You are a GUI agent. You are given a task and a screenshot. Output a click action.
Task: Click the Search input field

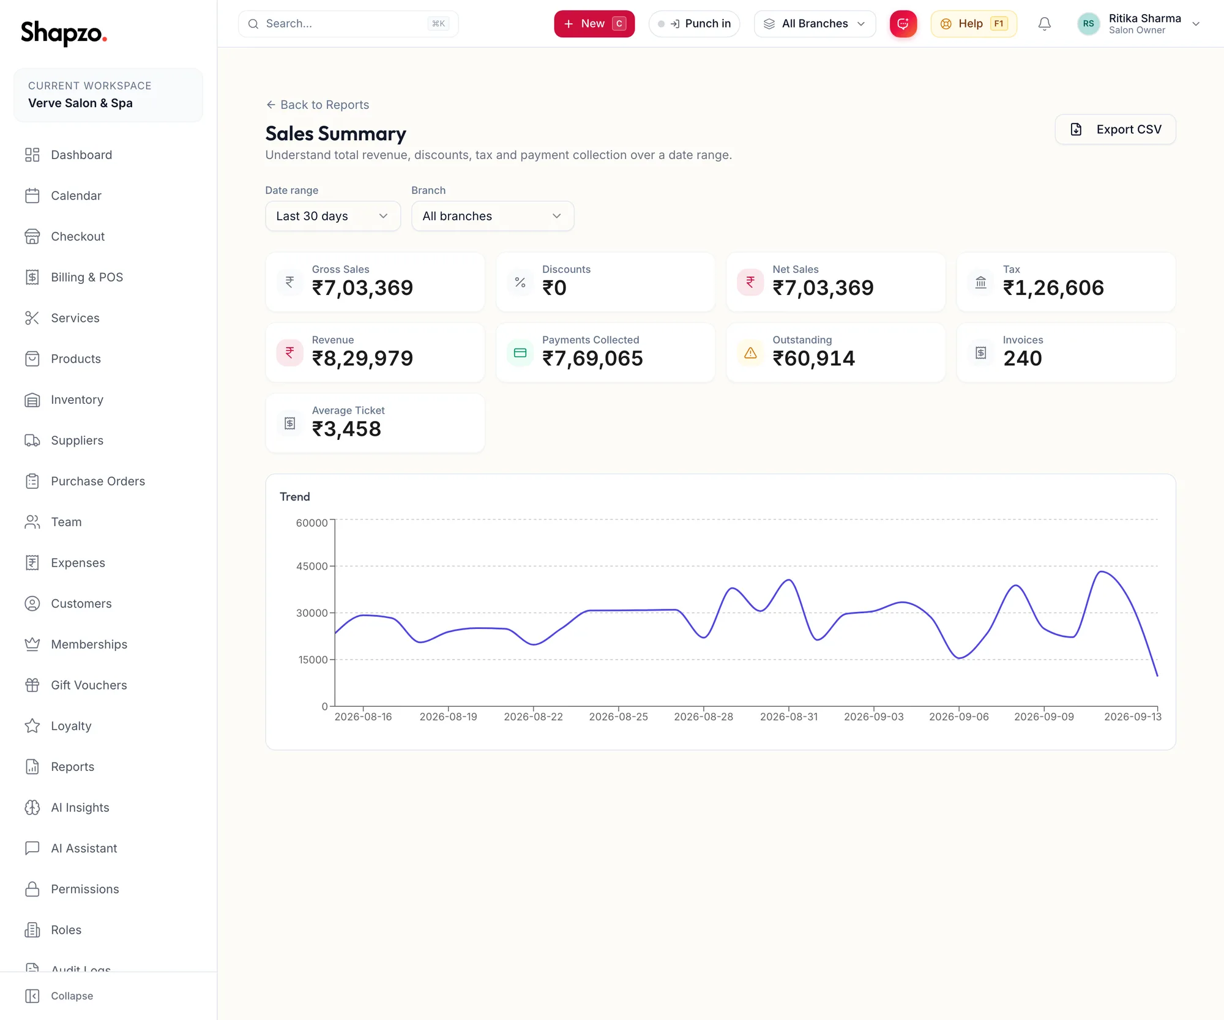[348, 24]
